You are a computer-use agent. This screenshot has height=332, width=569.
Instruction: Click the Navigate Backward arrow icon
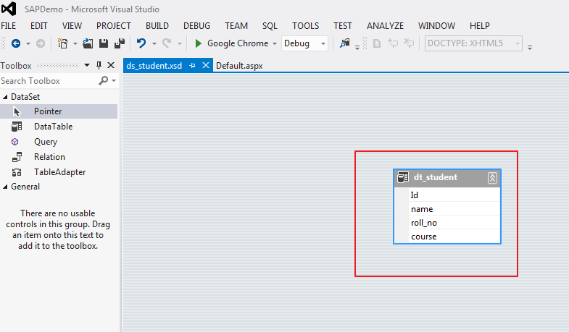tap(16, 43)
